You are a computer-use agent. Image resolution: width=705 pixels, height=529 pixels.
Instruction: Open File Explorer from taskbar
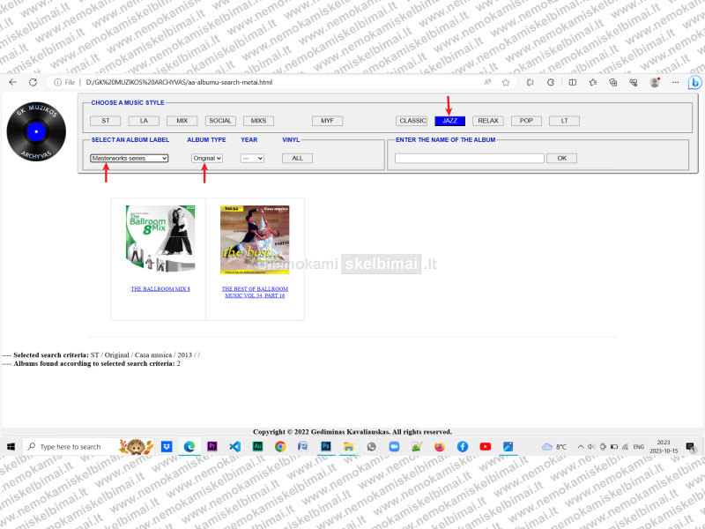(x=348, y=446)
